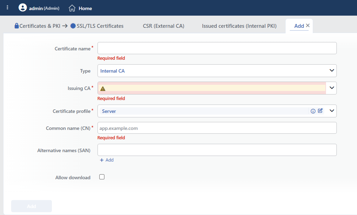Click the Certificate name label

(x=72, y=49)
